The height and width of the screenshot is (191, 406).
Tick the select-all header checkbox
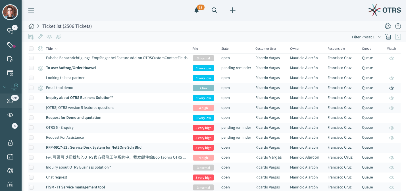[31, 49]
